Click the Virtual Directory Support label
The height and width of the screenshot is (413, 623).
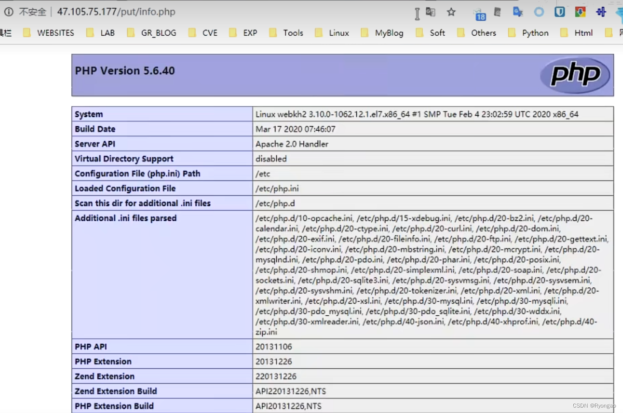pyautogui.click(x=124, y=159)
